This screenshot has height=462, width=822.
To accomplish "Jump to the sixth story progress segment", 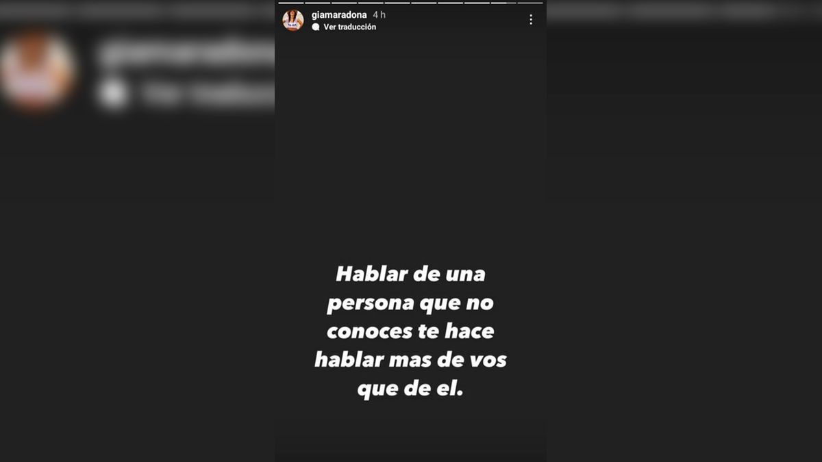I will point(424,3).
